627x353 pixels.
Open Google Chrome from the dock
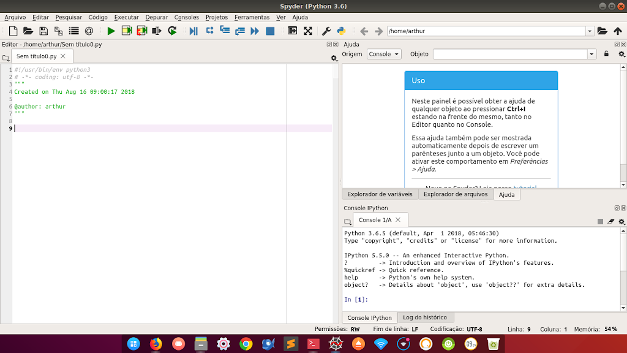(246, 344)
